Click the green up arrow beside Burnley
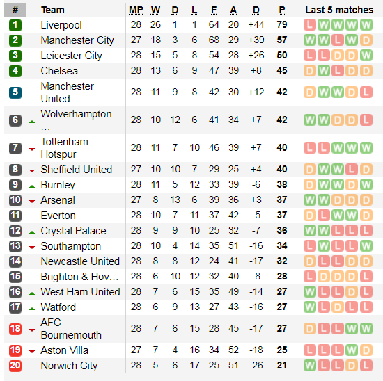383x381 pixels. [x=32, y=186]
